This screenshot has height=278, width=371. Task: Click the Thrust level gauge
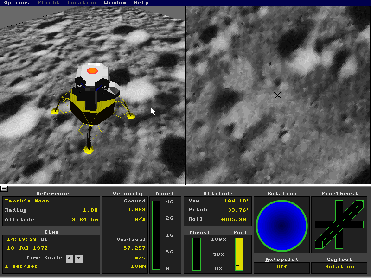coord(197,254)
